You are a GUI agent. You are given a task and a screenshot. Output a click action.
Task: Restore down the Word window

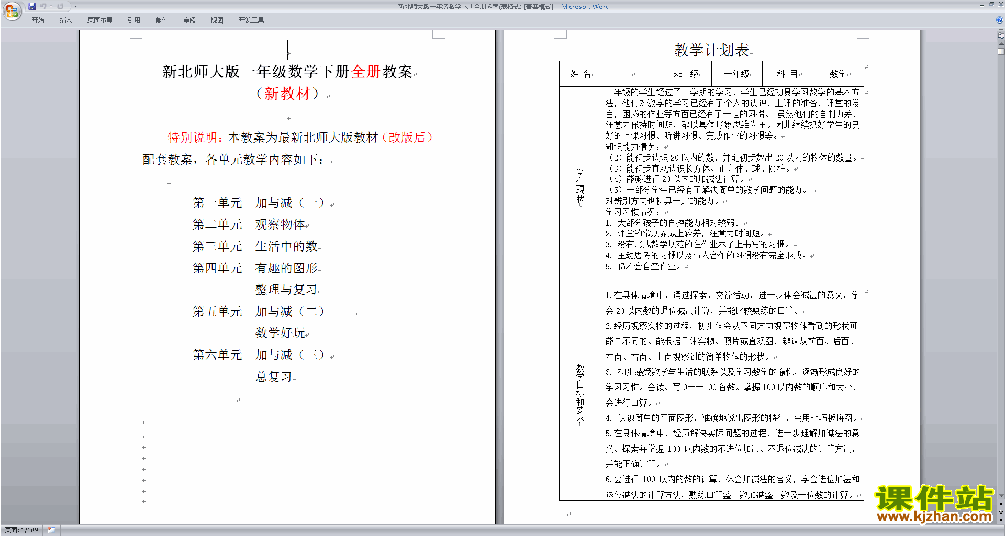coord(991,4)
